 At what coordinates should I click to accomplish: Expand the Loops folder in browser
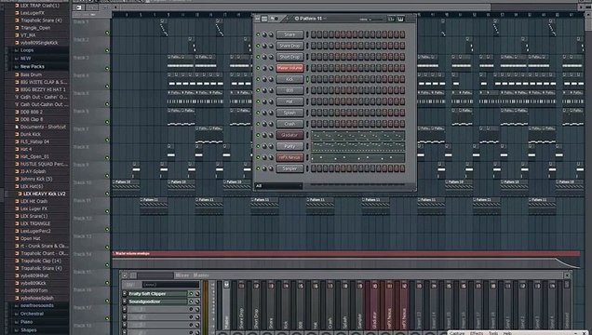click(27, 50)
